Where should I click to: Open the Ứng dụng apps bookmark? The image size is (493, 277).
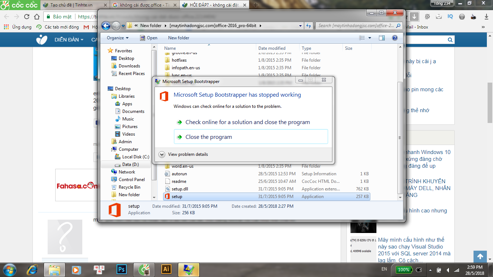pyautogui.click(x=17, y=27)
